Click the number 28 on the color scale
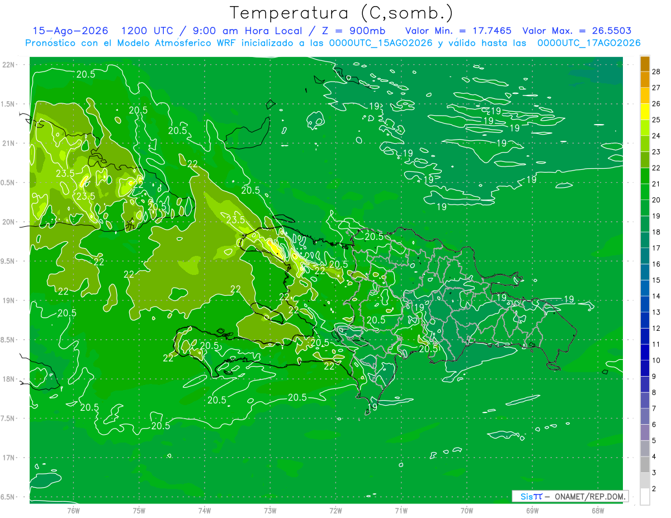This screenshot has height=518, width=671. 656,72
